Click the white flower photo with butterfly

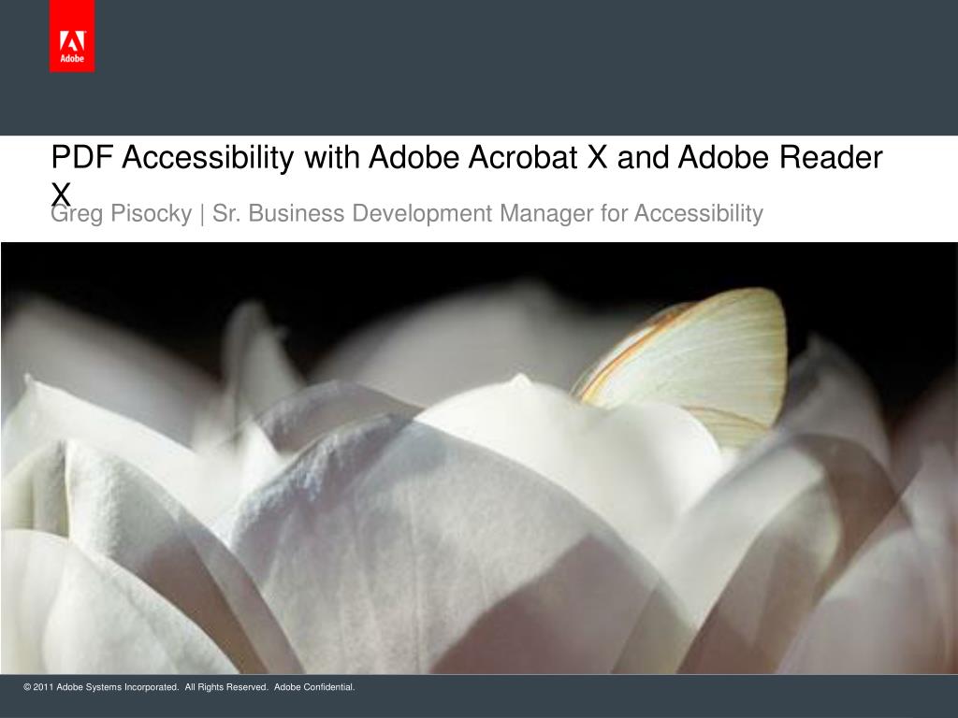coord(479,458)
